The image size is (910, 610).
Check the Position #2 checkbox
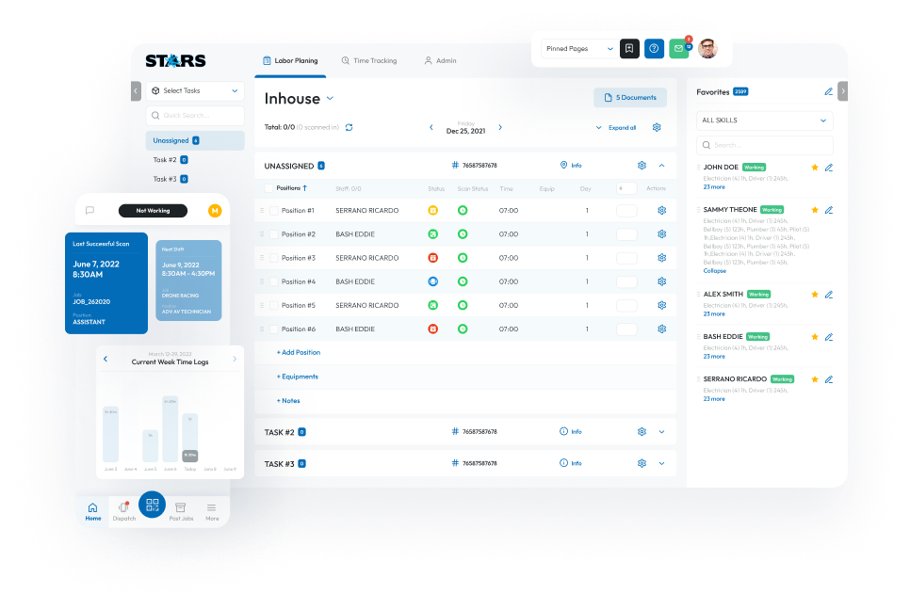(x=274, y=234)
